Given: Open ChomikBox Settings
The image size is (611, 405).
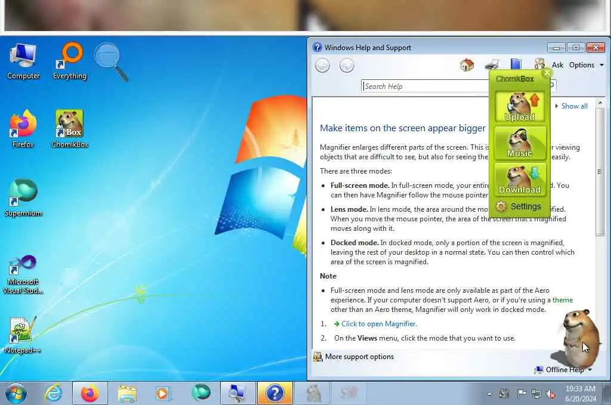Looking at the screenshot, I should click(520, 206).
